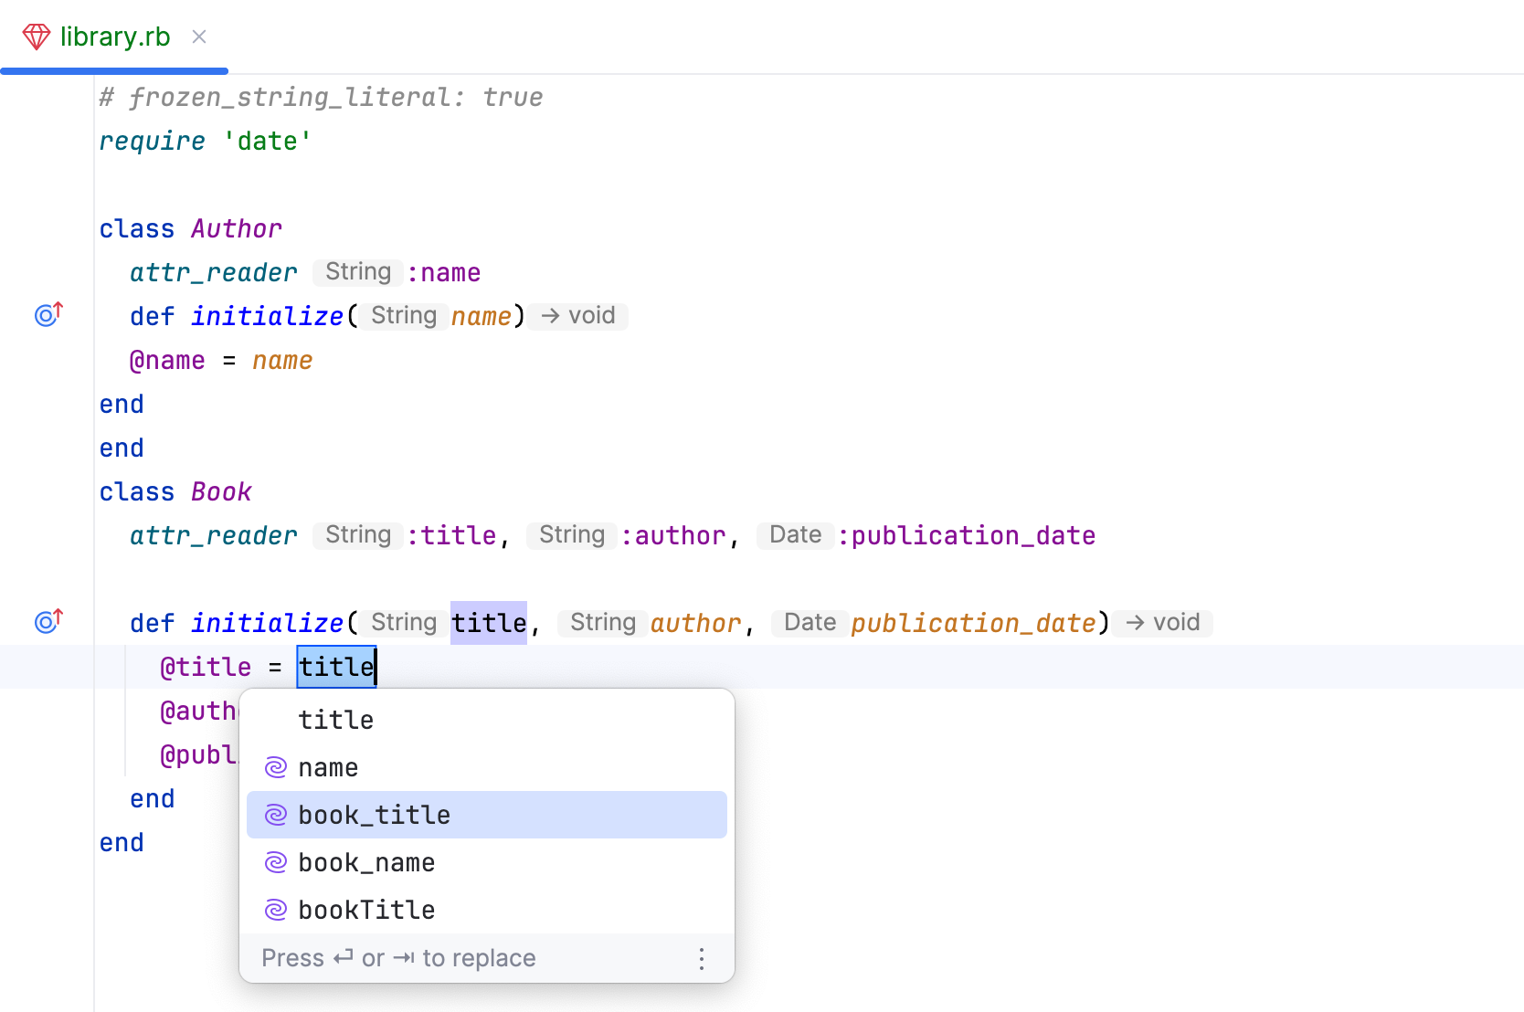Click the AI icon next to name suggestion
The width and height of the screenshot is (1524, 1012).
click(x=275, y=767)
